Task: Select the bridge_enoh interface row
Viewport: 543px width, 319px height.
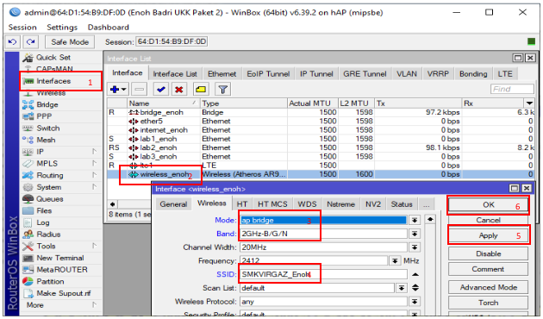Action: pyautogui.click(x=321, y=112)
